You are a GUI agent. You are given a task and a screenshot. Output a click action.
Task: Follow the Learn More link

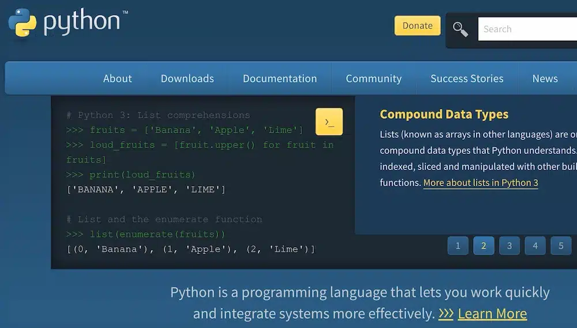coord(492,314)
